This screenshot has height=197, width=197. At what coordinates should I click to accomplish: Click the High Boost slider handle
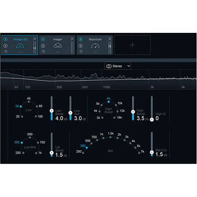(x=133, y=112)
